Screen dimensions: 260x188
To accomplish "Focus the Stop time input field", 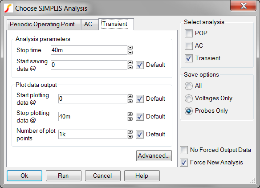I will [x=89, y=50].
